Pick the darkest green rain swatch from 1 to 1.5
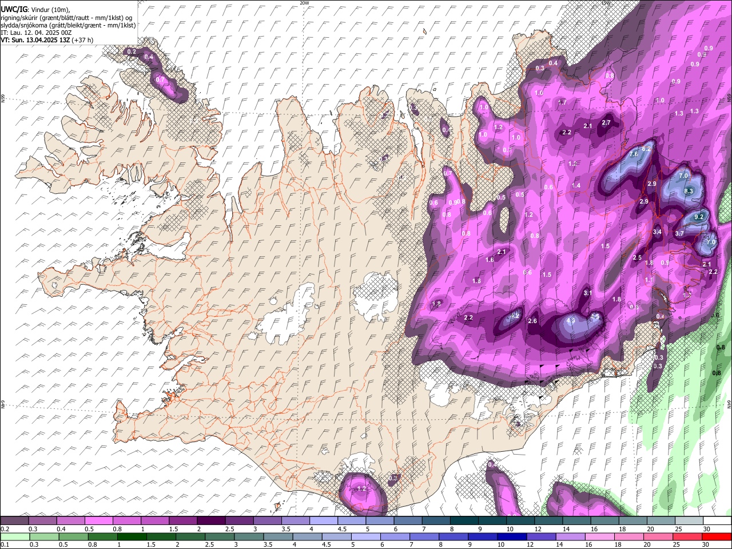Viewport: 732px width, 549px height. (132, 537)
